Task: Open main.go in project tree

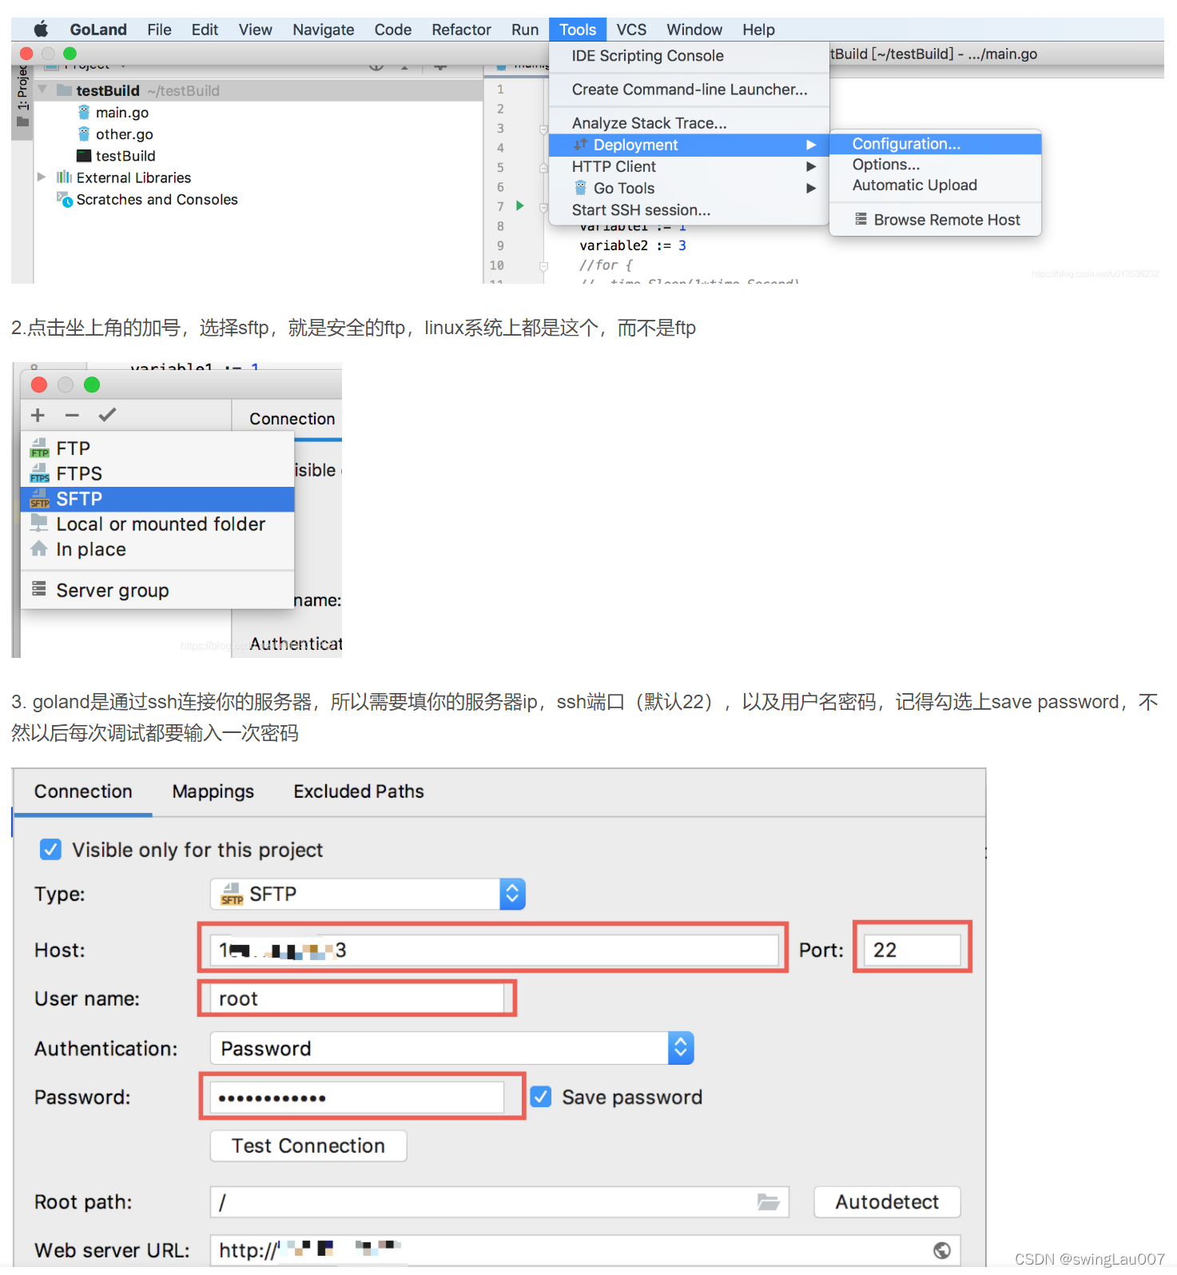Action: tap(122, 113)
